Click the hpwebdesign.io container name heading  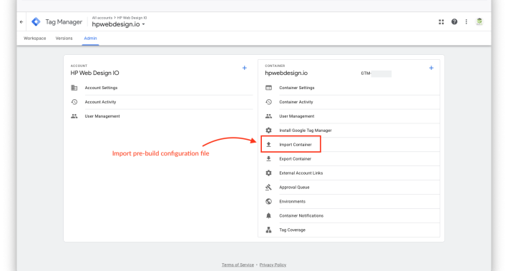tap(286, 73)
